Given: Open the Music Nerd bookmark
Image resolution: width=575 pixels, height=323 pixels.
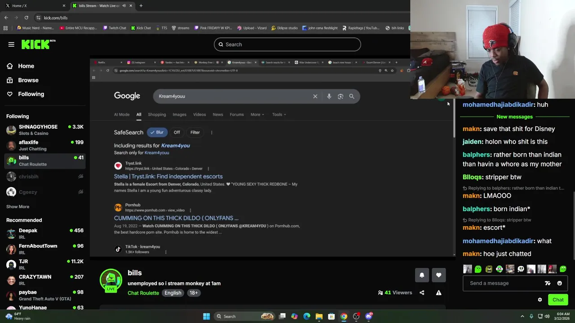Looking at the screenshot, I should (x=35, y=28).
